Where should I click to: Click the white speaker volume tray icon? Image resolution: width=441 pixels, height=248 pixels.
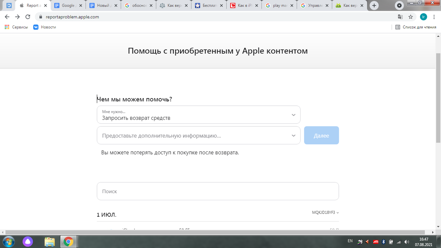pyautogui.click(x=406, y=242)
